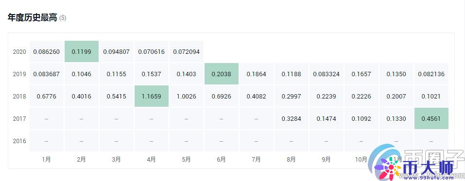Screen dimensions: 465x181
Task: Select the highlighted 0.2038 cell in 2019
Action: point(221,74)
